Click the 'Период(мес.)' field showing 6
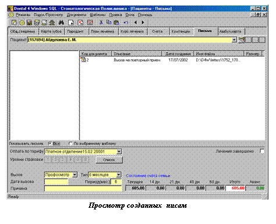 [x=116, y=182]
